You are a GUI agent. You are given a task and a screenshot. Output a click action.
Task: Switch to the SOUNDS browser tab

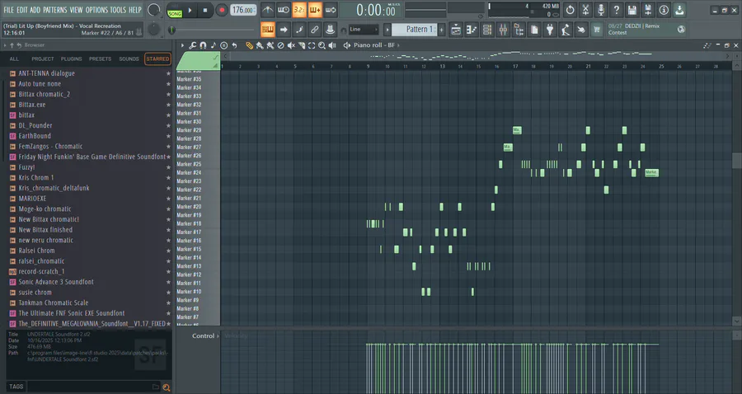point(129,59)
